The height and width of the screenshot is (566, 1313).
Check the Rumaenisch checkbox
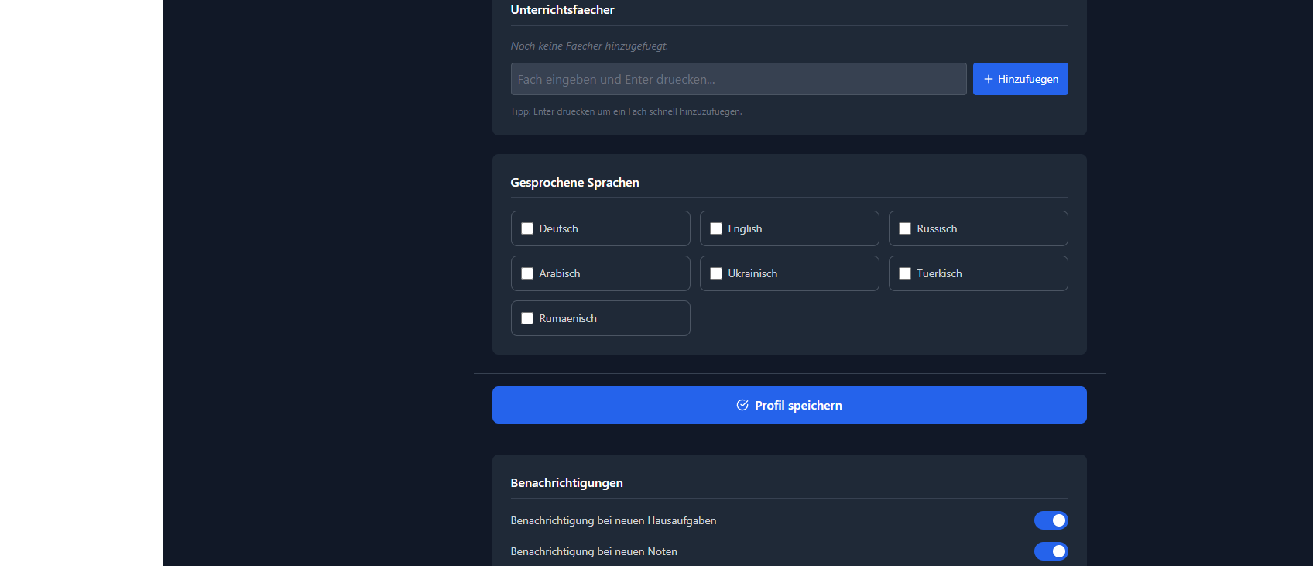(x=527, y=318)
